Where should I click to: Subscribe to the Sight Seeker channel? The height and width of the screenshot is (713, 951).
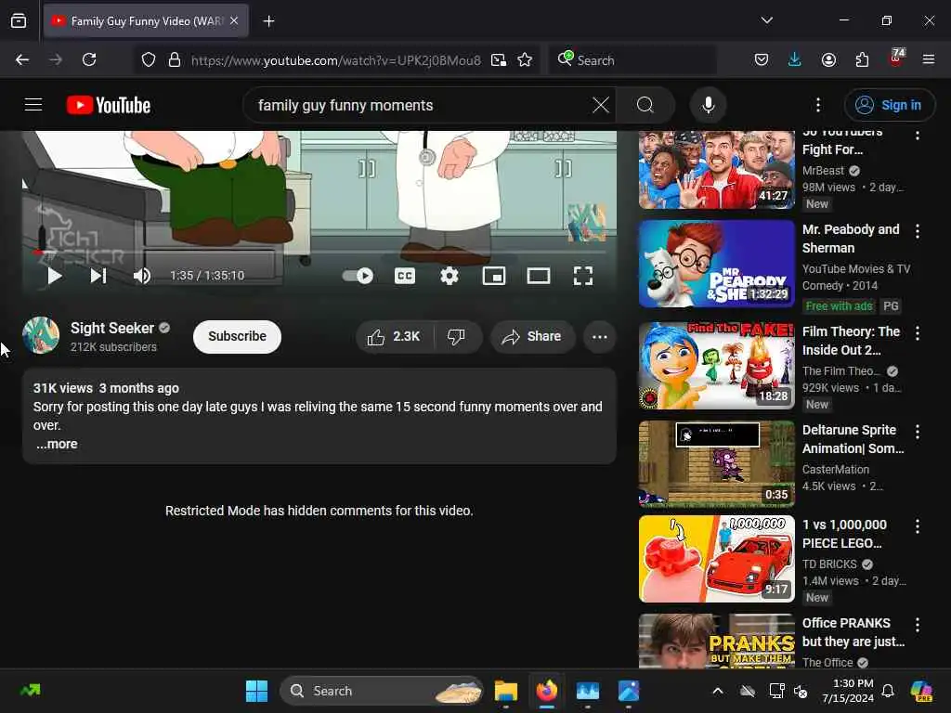pyautogui.click(x=237, y=336)
